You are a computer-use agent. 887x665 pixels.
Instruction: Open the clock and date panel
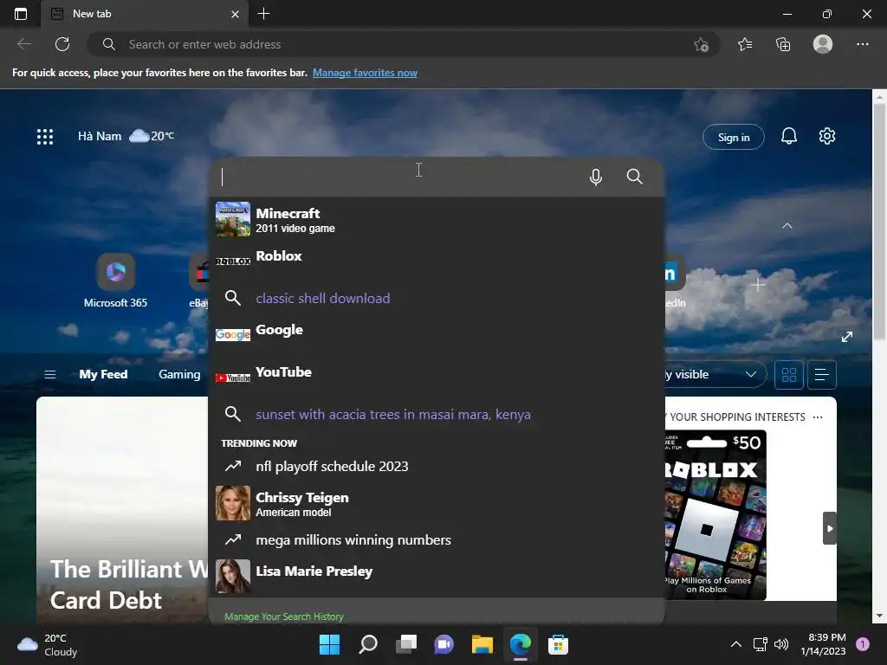pos(823,644)
